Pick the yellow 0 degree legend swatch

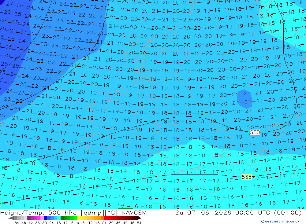pos(79,218)
